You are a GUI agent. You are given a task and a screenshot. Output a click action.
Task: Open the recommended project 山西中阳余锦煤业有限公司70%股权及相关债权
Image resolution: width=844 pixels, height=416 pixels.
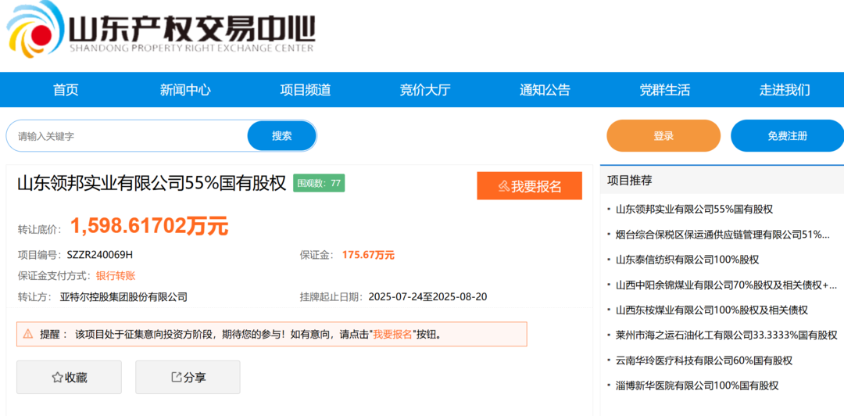(725, 285)
